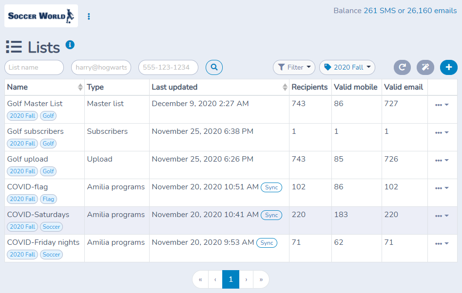Open actions menu for Golf Master List
The image size is (462, 293).
(442, 105)
